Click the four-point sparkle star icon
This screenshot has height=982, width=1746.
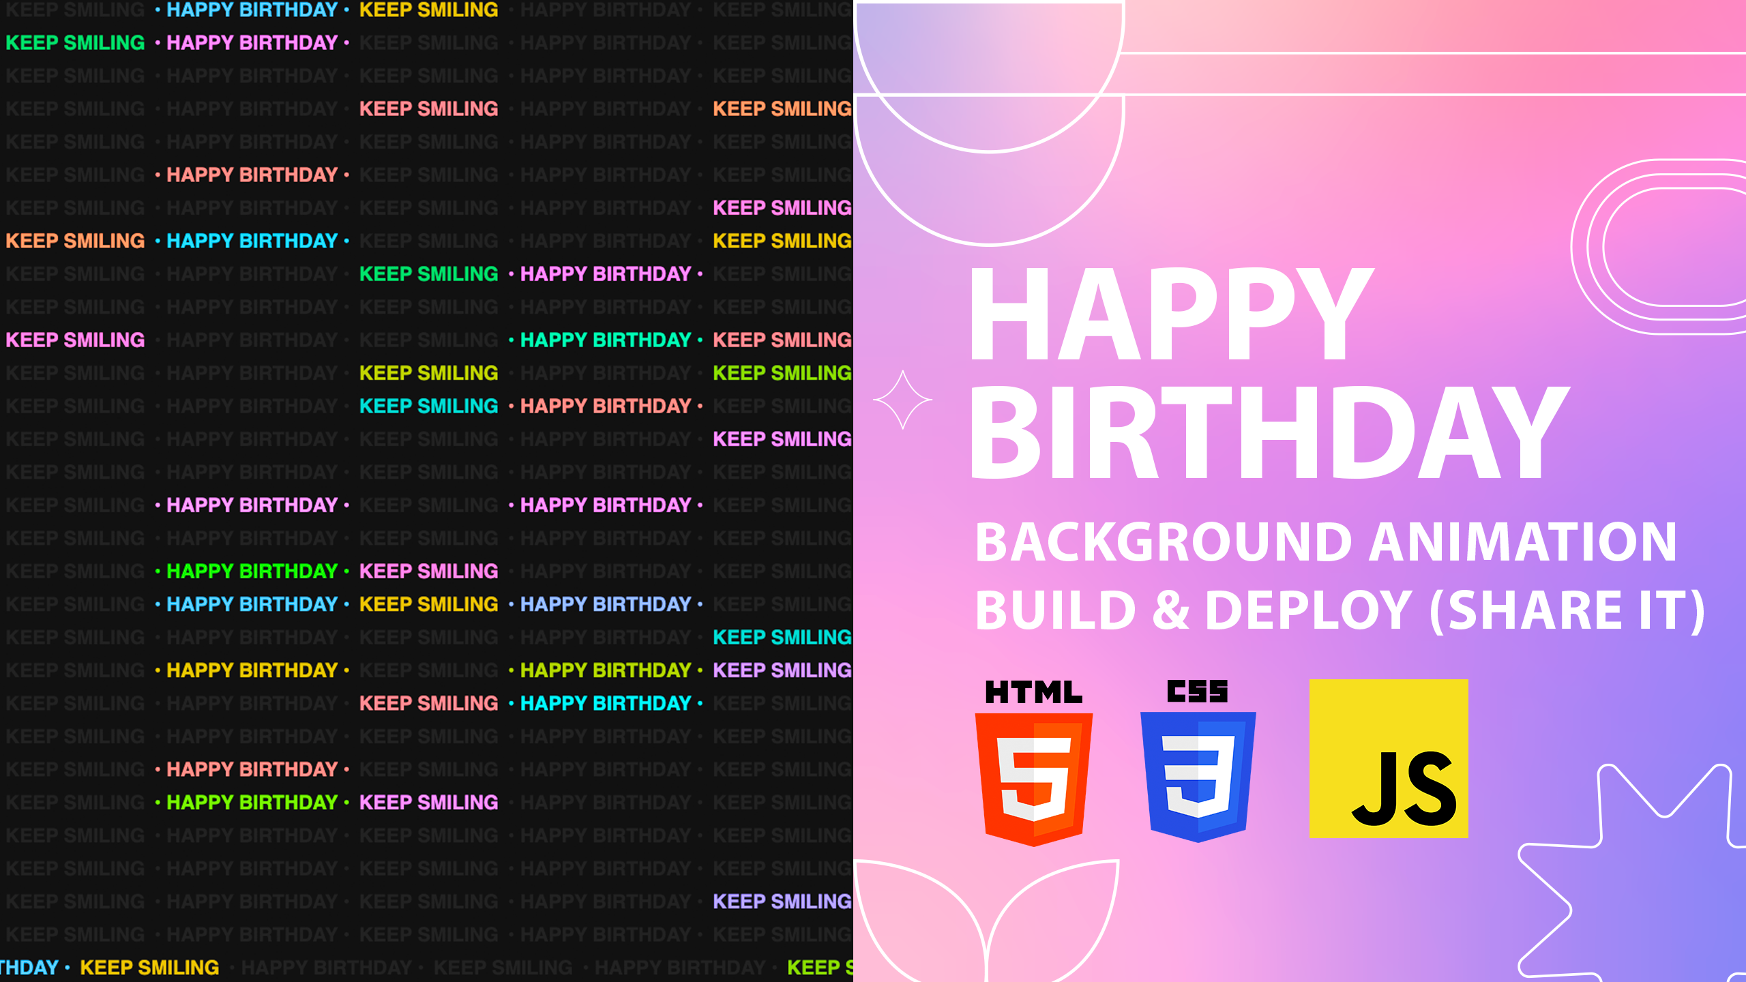[x=902, y=400]
